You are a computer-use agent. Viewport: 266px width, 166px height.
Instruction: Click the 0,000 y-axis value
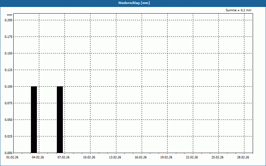pyautogui.click(x=8, y=153)
